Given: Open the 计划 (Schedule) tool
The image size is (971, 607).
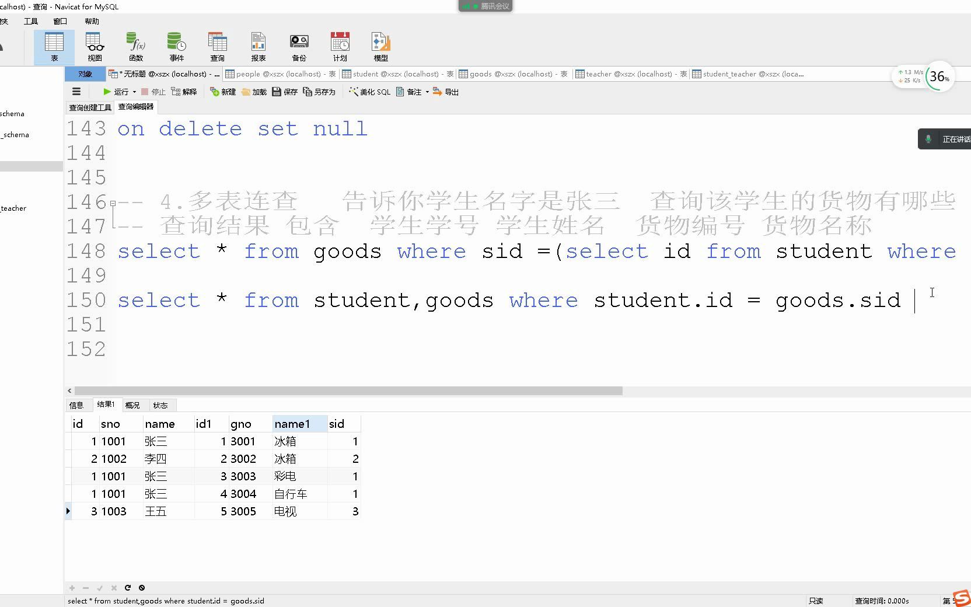Looking at the screenshot, I should point(340,47).
